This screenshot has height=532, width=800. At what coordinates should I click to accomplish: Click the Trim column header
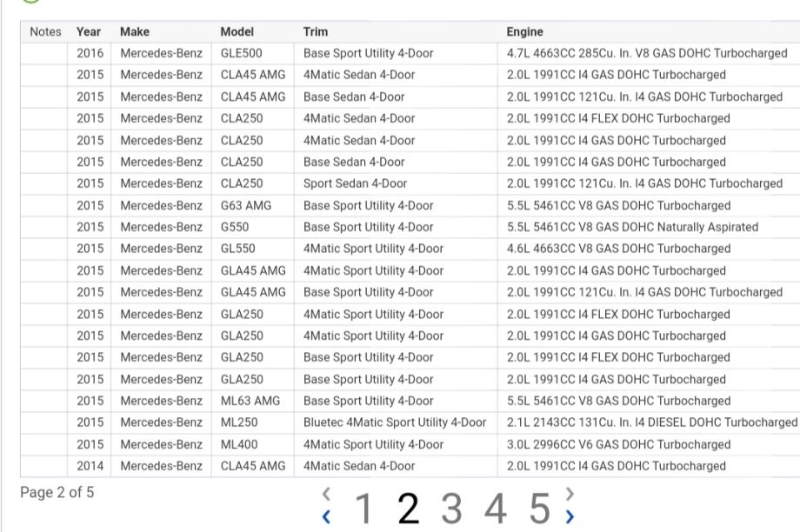point(316,31)
